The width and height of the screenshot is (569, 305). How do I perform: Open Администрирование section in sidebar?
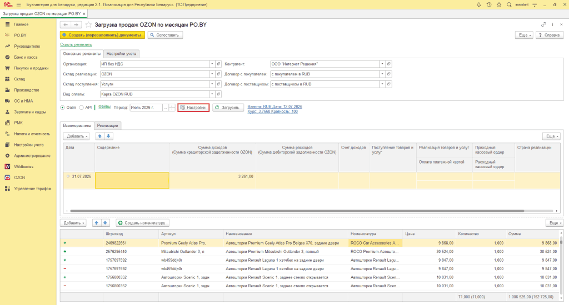[x=32, y=156]
